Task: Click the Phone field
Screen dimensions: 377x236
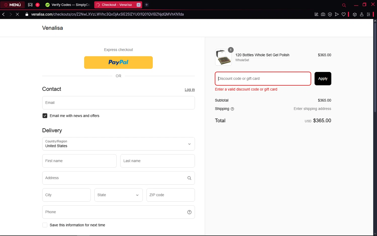Action: coord(118,212)
